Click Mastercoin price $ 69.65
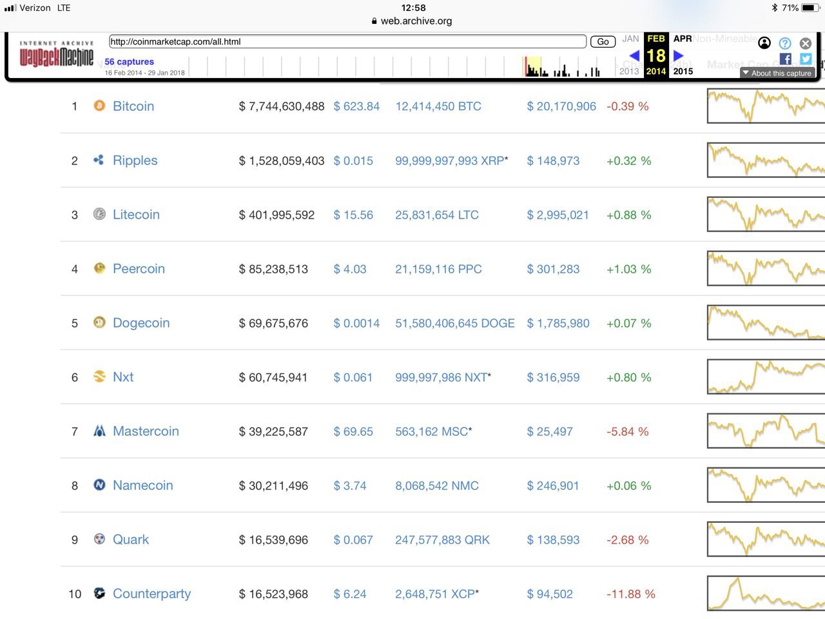Image resolution: width=825 pixels, height=619 pixels. (353, 431)
